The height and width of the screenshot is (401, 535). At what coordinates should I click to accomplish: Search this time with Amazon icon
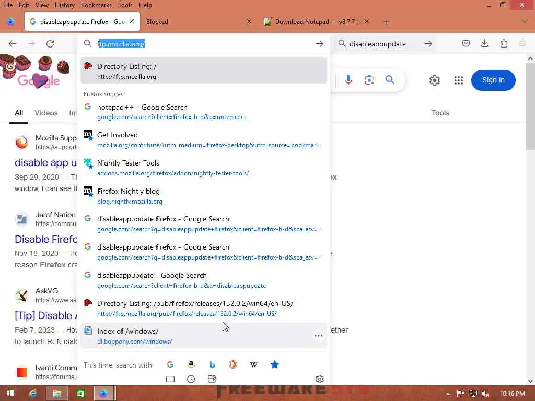pos(191,364)
